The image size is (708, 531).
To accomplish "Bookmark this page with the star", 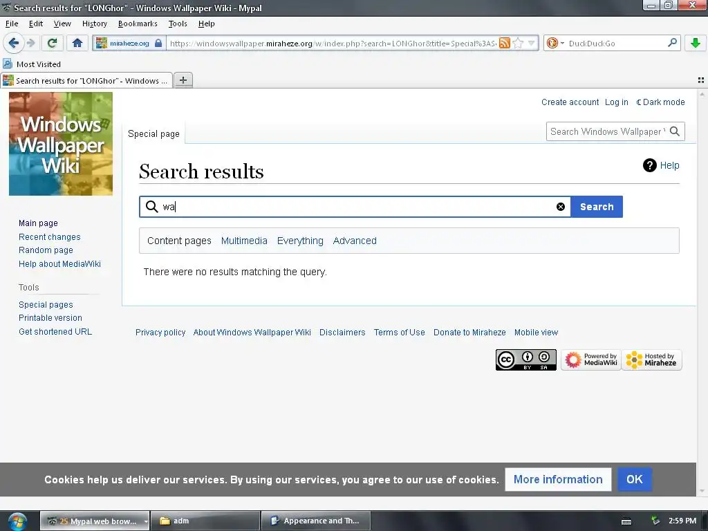I will click(x=518, y=44).
